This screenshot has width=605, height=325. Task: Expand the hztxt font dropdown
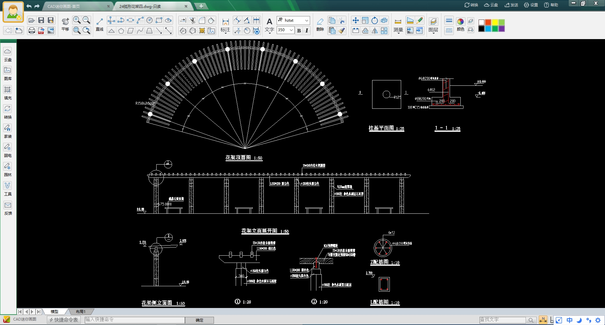(307, 20)
